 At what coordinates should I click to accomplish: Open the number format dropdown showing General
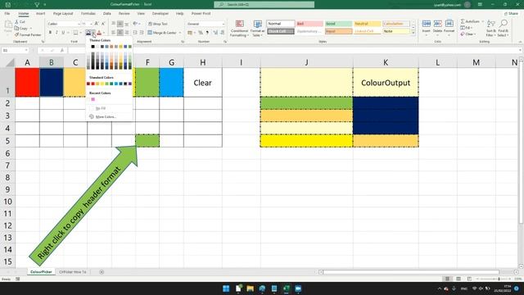pos(224,24)
